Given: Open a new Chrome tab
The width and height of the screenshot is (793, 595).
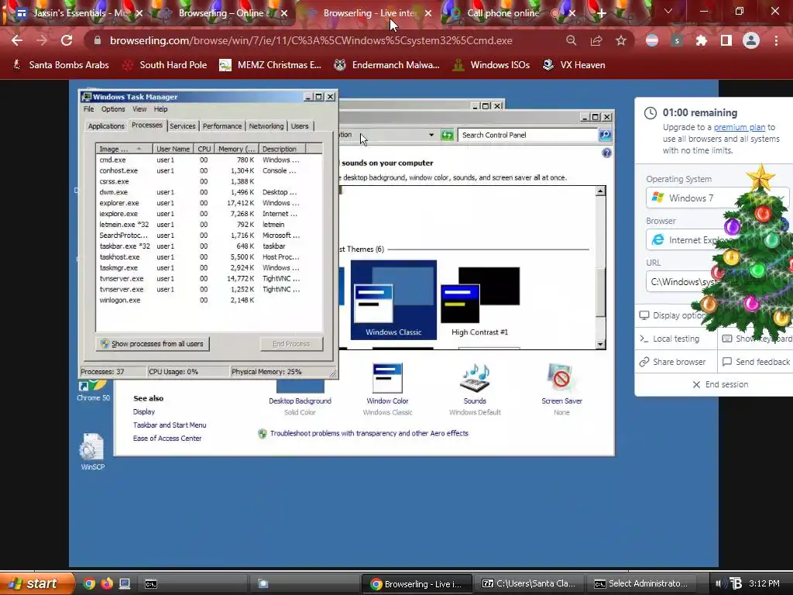Looking at the screenshot, I should [601, 13].
